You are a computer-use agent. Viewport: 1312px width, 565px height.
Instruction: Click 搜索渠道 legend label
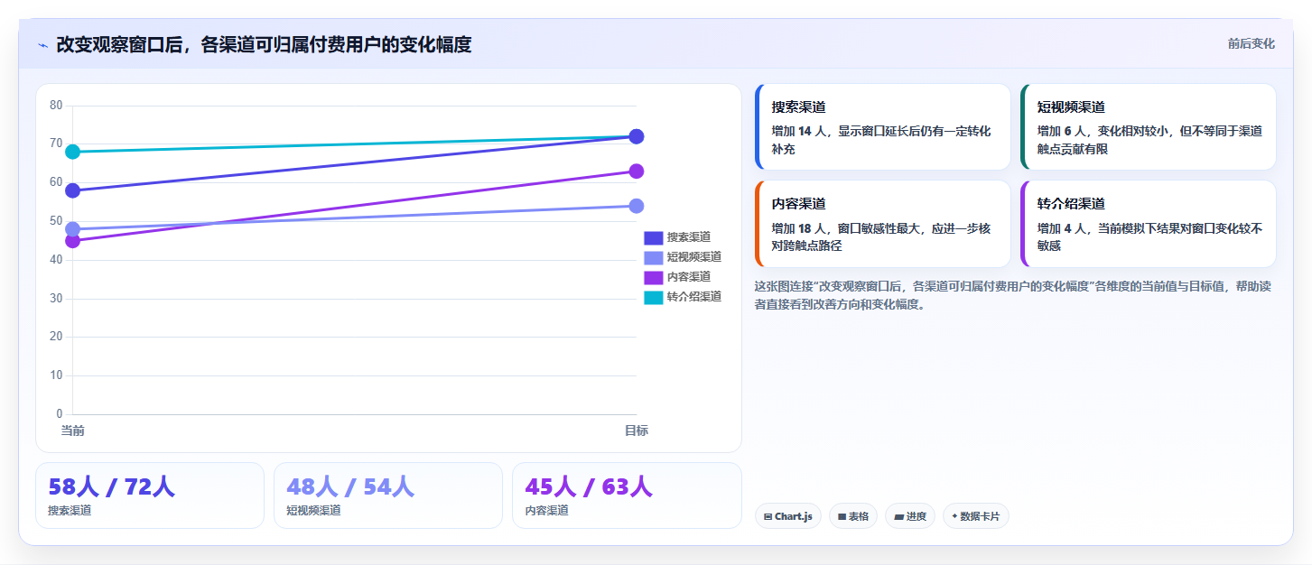pos(689,237)
